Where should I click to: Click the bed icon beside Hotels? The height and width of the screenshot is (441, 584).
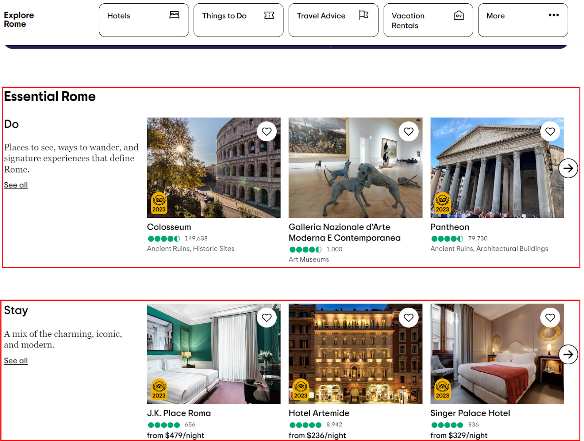pyautogui.click(x=174, y=15)
